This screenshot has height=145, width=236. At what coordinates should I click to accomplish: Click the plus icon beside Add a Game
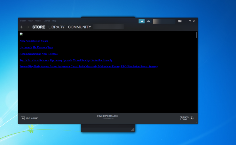coord(23,118)
